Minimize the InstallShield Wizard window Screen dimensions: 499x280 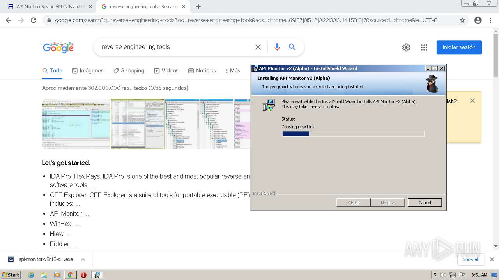point(428,68)
